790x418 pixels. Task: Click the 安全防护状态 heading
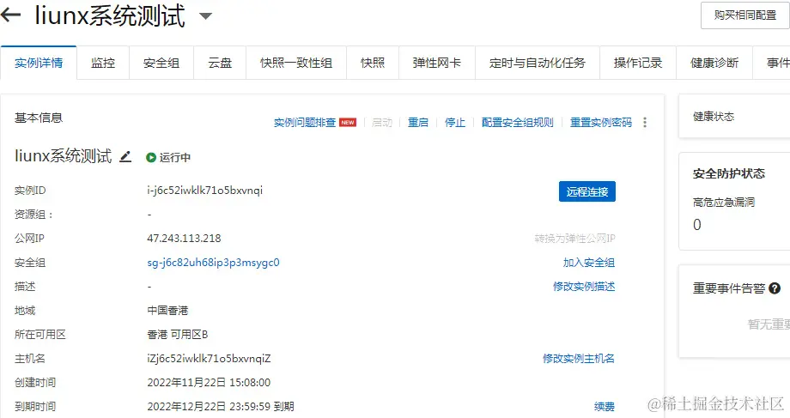point(728,173)
